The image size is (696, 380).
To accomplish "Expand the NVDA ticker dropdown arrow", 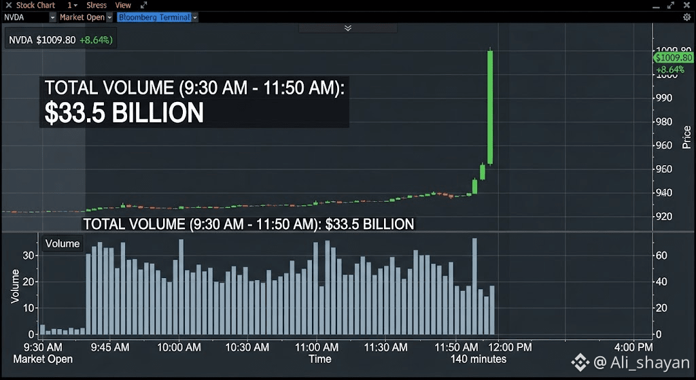I will pos(53,17).
